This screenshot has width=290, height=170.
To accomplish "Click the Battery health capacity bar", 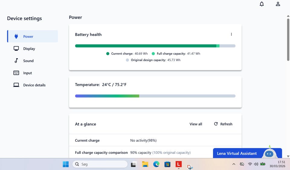I will (155, 46).
